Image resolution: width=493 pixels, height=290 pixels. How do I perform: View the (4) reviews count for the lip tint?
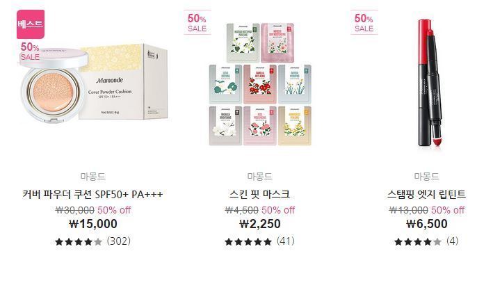[452, 241]
